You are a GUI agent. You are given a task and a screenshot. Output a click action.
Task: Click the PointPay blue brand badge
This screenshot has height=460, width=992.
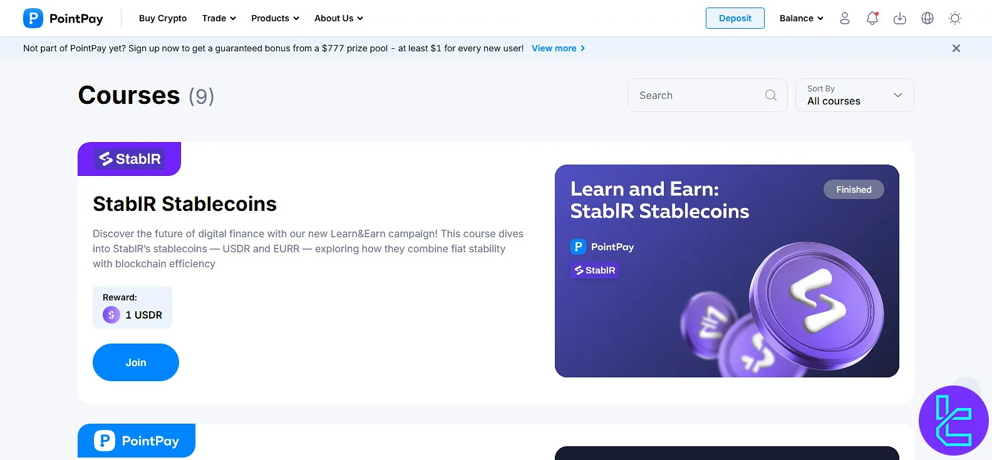coord(137,441)
